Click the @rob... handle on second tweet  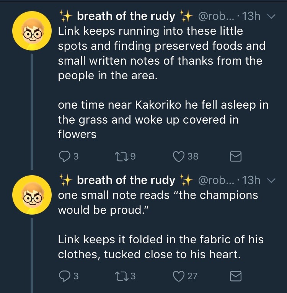(217, 180)
